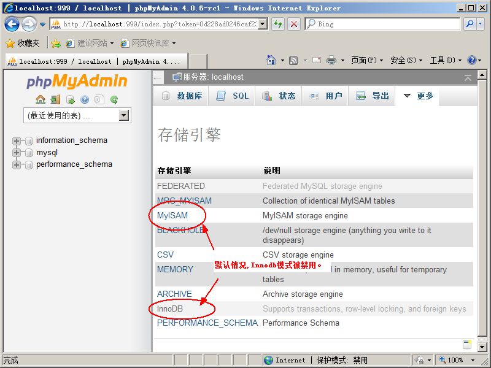Viewport: 491px width, 368px height.
Task: Open the 更多 (More) dropdown tab
Action: [417, 96]
